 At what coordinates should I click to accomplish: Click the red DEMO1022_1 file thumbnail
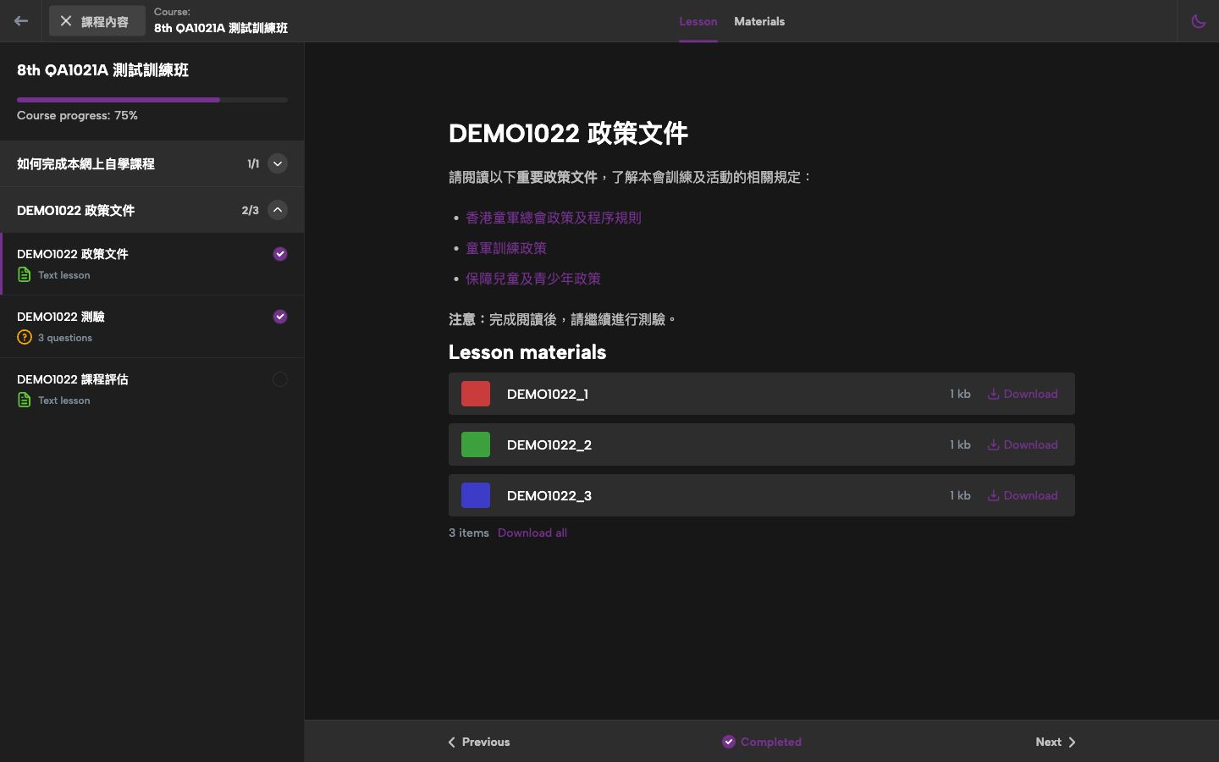476,394
